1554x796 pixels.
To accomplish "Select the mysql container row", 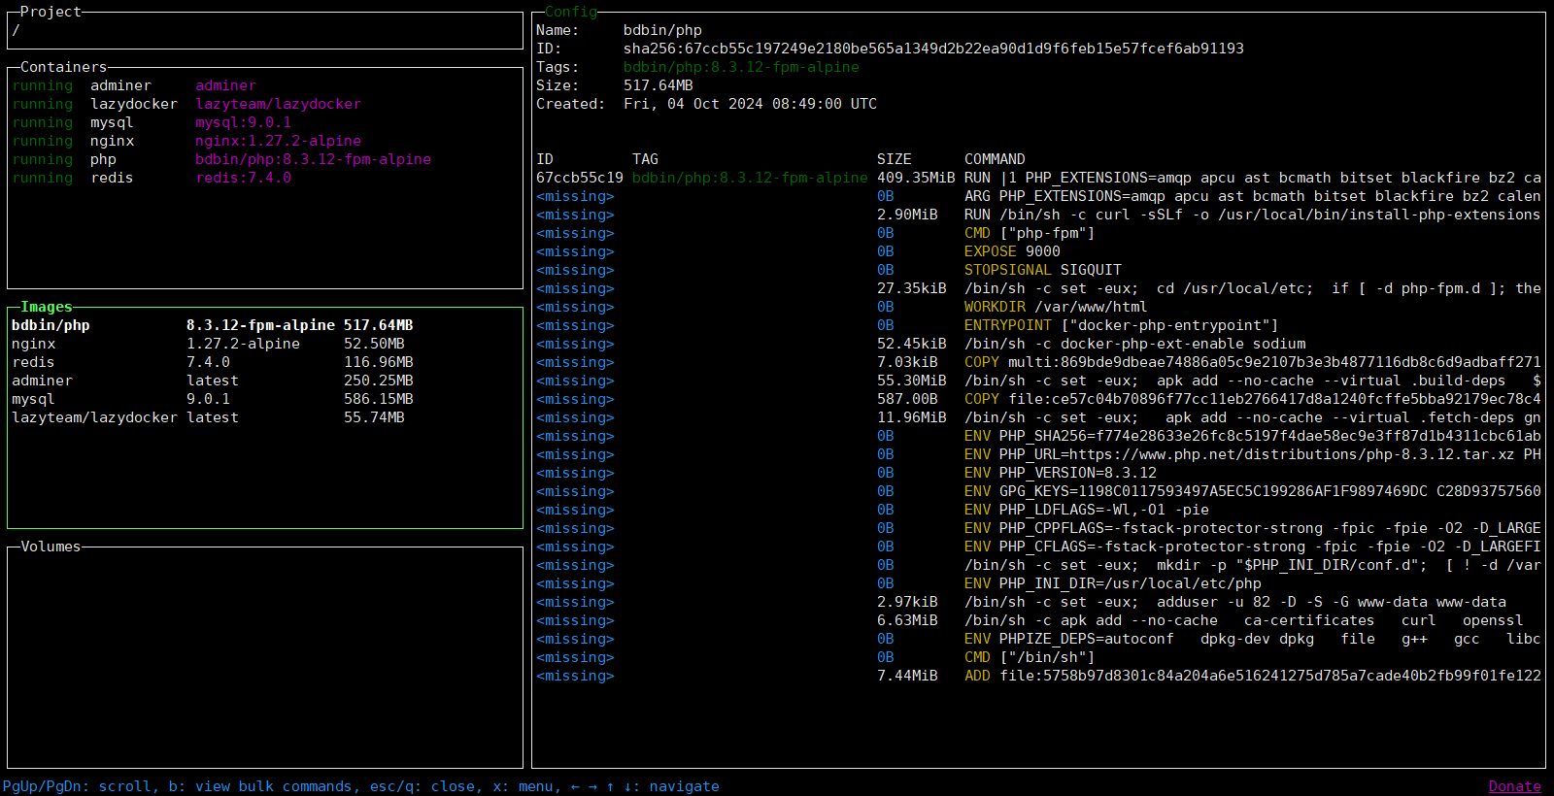I will 265,122.
